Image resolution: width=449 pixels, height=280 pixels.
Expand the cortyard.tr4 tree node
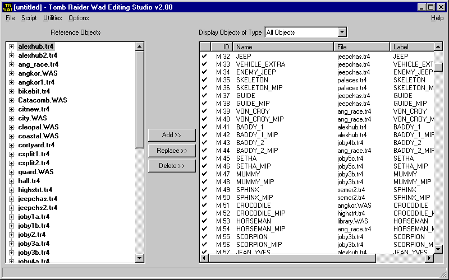(11, 145)
